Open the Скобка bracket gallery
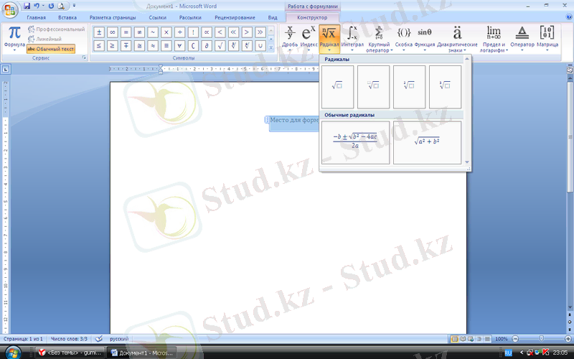 point(404,38)
